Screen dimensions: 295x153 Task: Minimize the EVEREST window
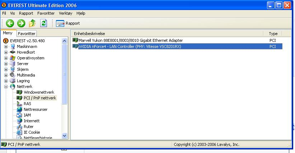pos(270,5)
